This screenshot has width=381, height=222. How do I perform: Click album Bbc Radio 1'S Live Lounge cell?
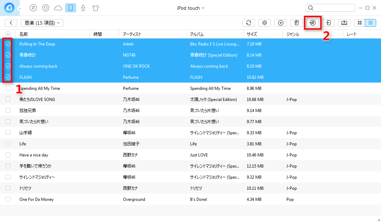pos(214,44)
